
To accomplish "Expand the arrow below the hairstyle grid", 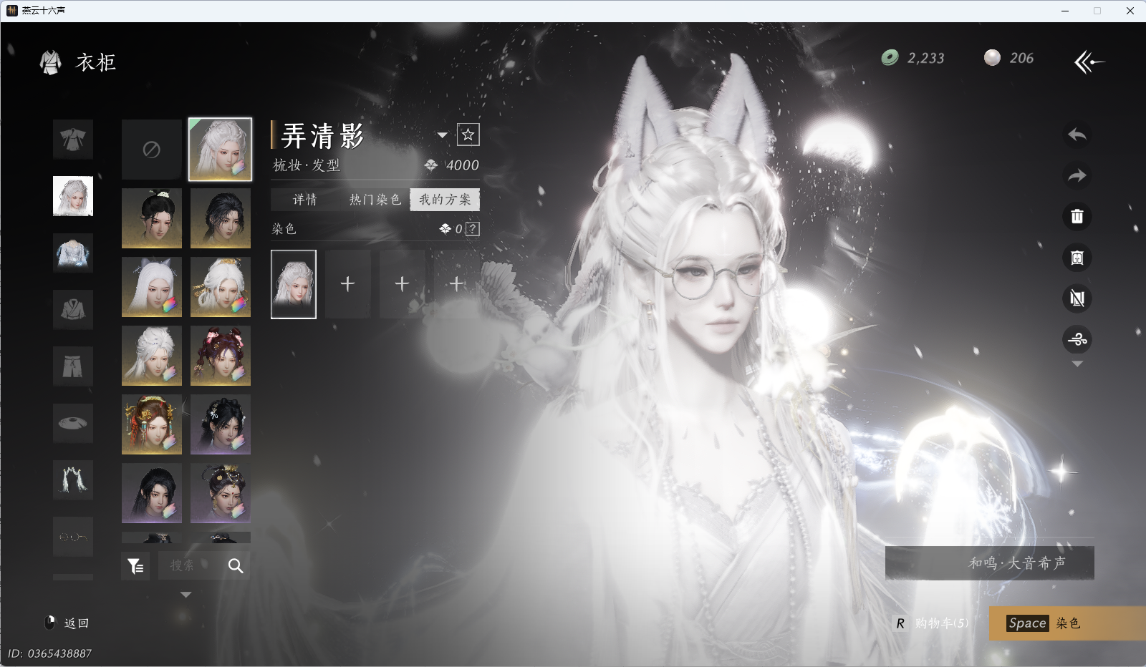I will [186, 593].
